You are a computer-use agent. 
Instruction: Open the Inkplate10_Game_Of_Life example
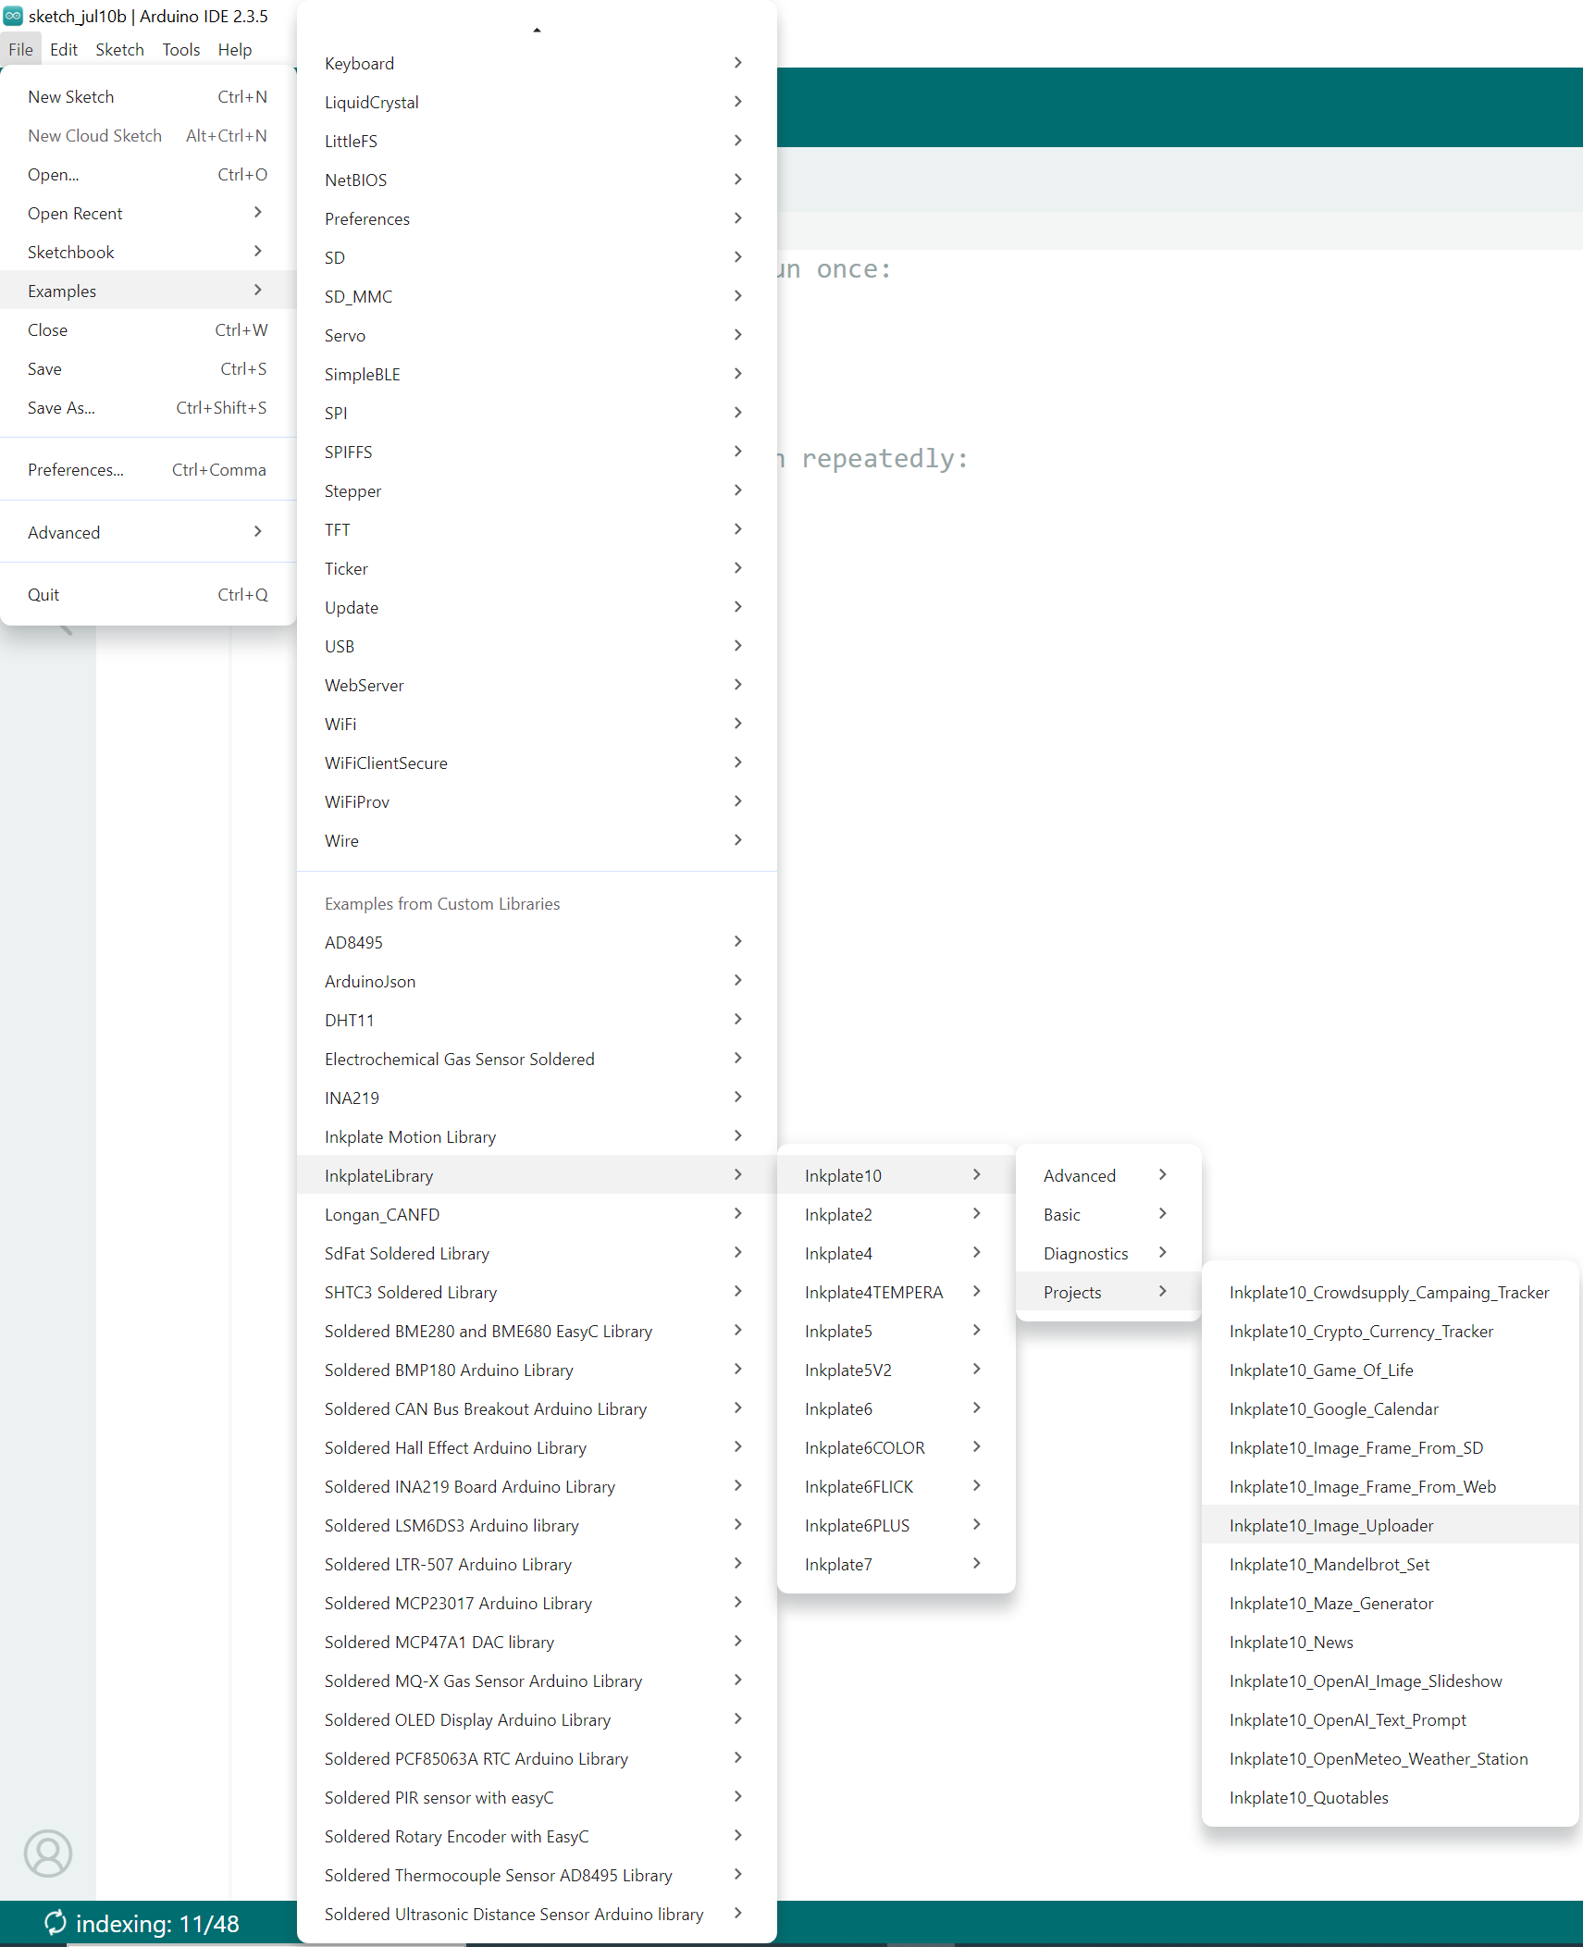1320,1370
